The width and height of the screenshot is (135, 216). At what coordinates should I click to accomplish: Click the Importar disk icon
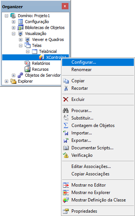[x=66, y=133]
